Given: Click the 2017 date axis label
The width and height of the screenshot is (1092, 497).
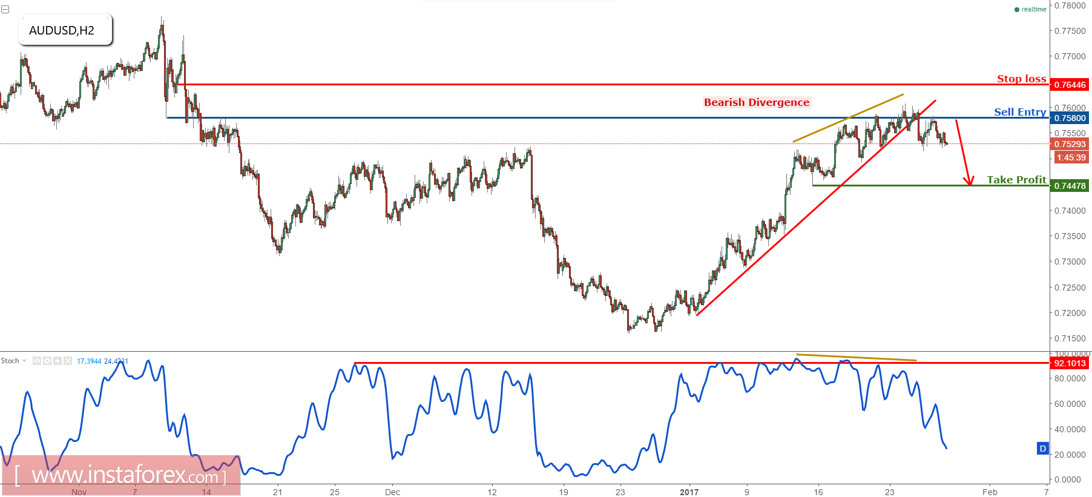Looking at the screenshot, I should pos(689,492).
